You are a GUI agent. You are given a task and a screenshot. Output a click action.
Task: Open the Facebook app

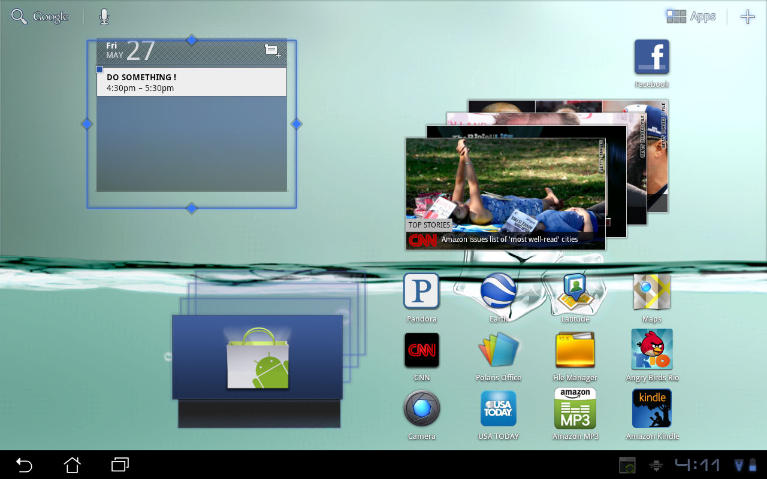coord(651,57)
